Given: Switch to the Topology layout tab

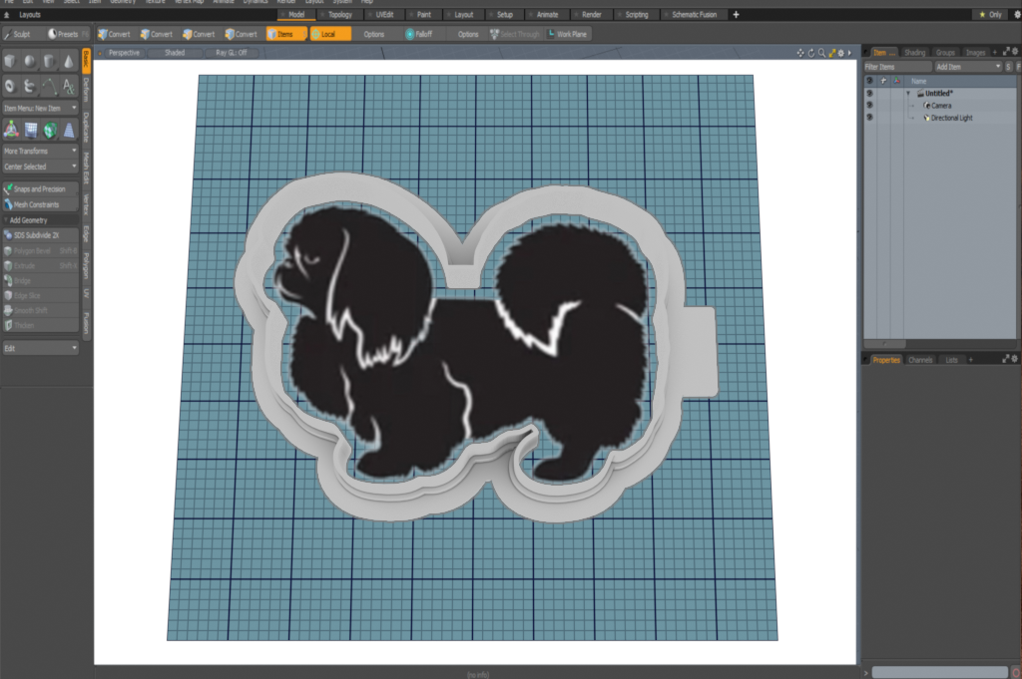Looking at the screenshot, I should pos(339,14).
